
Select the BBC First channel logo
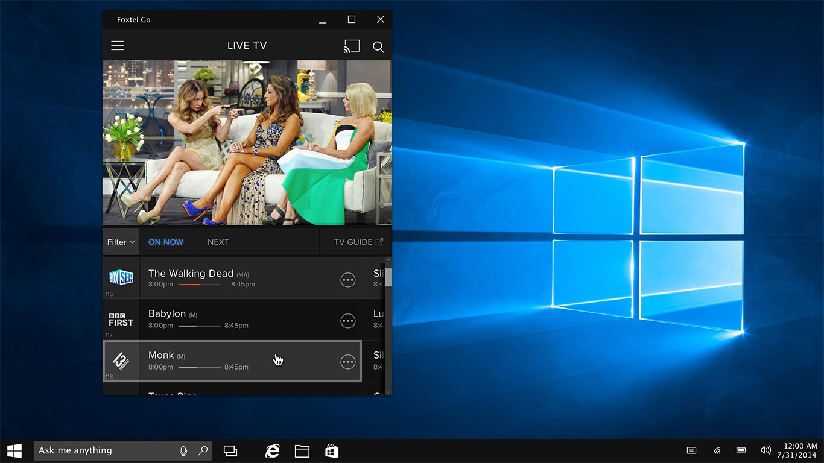click(121, 320)
